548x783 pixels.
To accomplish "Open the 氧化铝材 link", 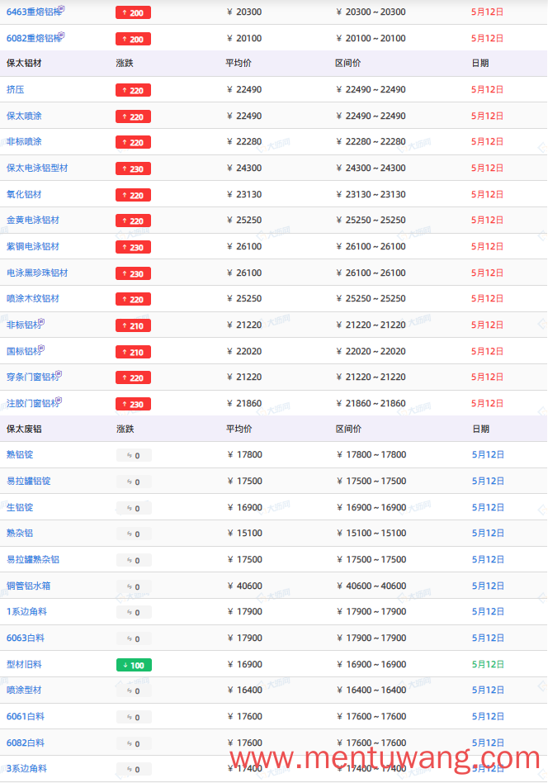I will click(24, 195).
